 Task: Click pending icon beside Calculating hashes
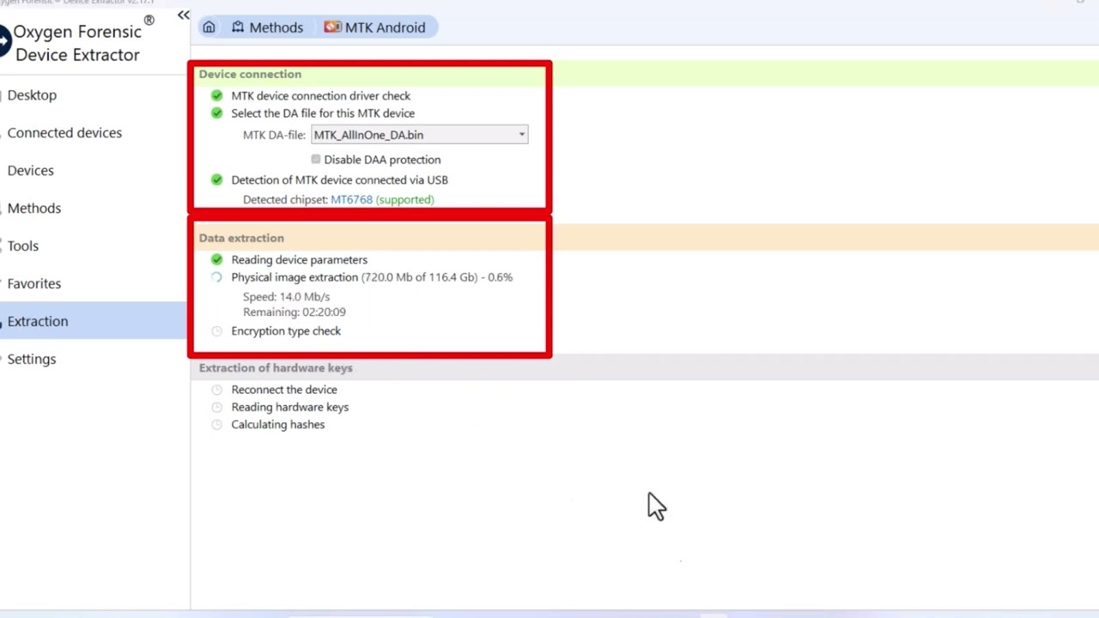pyautogui.click(x=216, y=425)
